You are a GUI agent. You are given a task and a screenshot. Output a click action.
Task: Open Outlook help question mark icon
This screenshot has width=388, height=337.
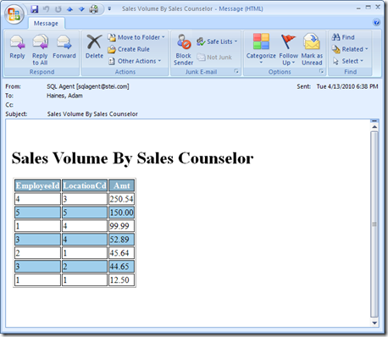point(376,23)
